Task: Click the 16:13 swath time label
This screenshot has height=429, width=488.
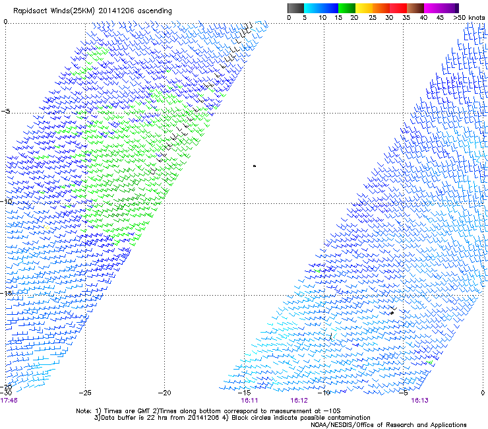Action: [x=419, y=401]
